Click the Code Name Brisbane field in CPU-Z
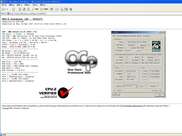The width and height of the screenshot is (182, 136). click(131, 45)
